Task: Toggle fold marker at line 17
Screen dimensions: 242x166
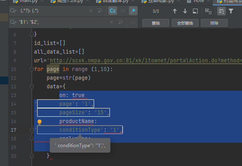Action: [32, 130]
